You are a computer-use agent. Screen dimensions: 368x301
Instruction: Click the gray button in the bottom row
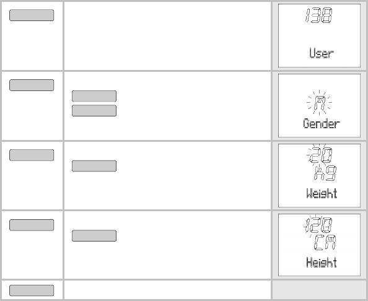(x=32, y=290)
